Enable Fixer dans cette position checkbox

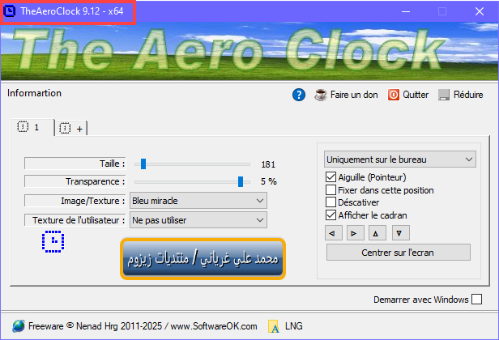[331, 190]
